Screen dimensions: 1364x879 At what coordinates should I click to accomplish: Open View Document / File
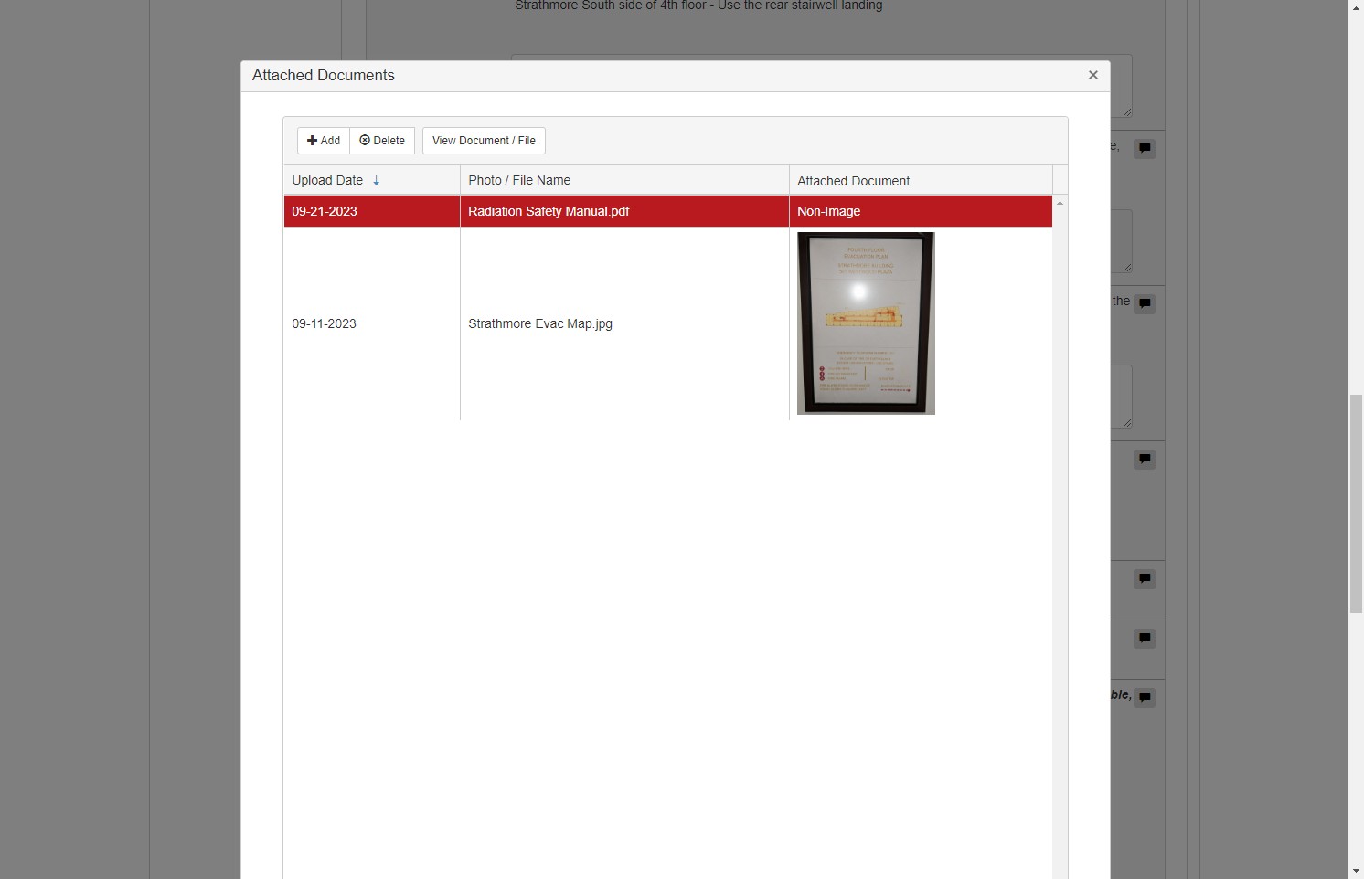[484, 141]
